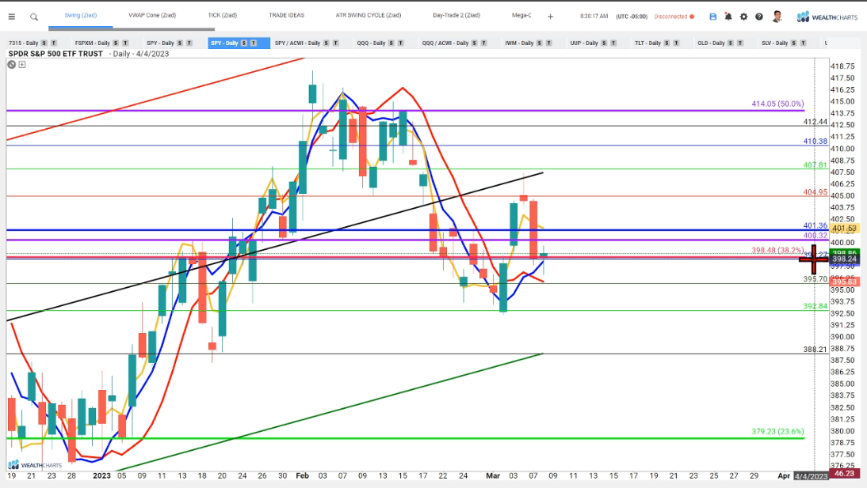This screenshot has height=488, width=867.
Task: Open the FSPXM - Daily chart tab
Action: (93, 43)
